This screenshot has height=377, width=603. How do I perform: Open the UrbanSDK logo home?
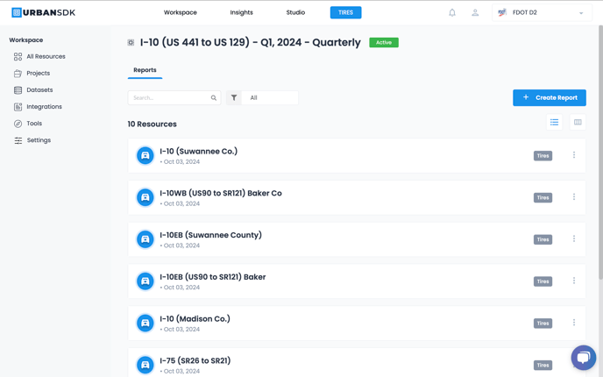(x=43, y=12)
